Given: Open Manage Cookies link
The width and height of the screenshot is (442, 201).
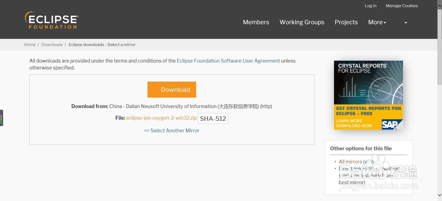Looking at the screenshot, I should pos(402,6).
